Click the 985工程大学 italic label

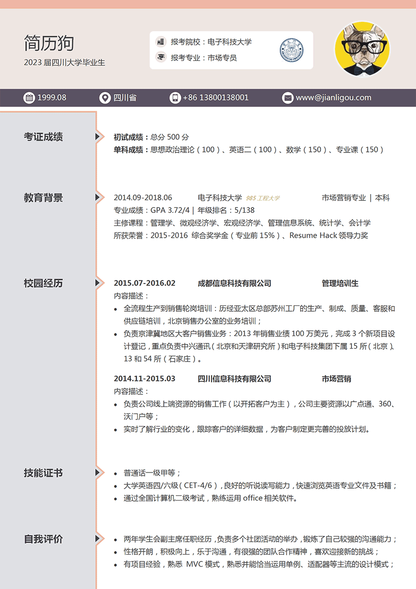[263, 198]
